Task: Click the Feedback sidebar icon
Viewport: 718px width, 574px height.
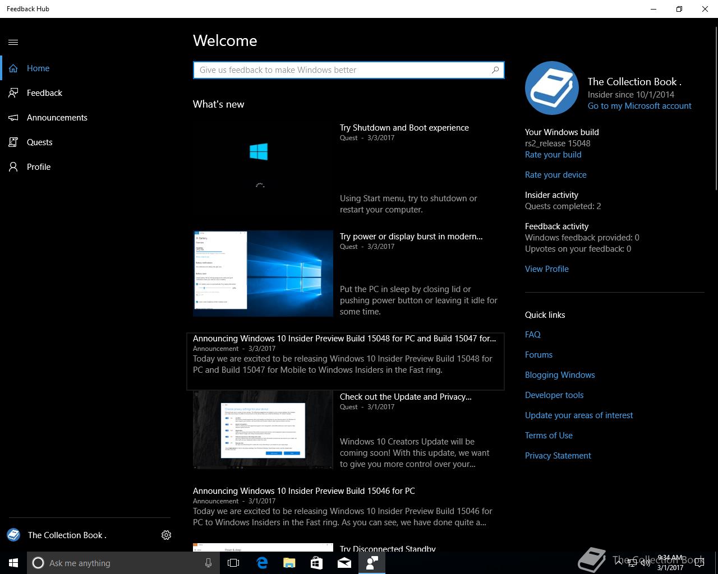Action: (x=13, y=93)
